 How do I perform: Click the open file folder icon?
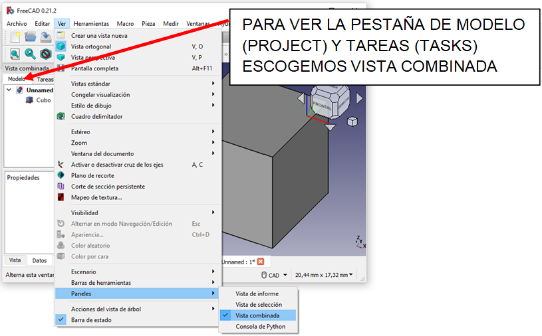coord(31,38)
